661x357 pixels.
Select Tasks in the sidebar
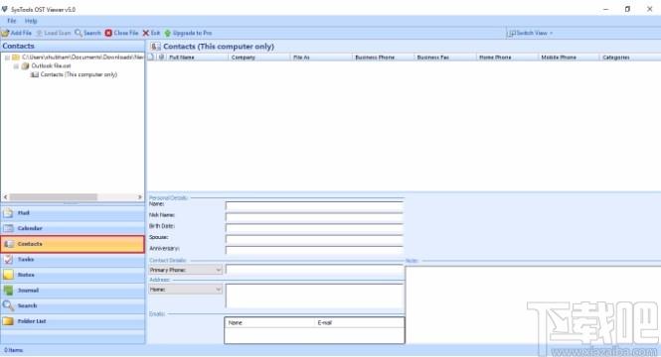coord(73,260)
